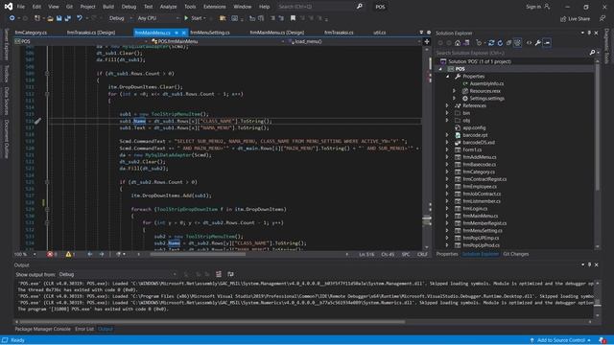
Task: Open the Any CPU platform dropdown
Action: [158, 18]
